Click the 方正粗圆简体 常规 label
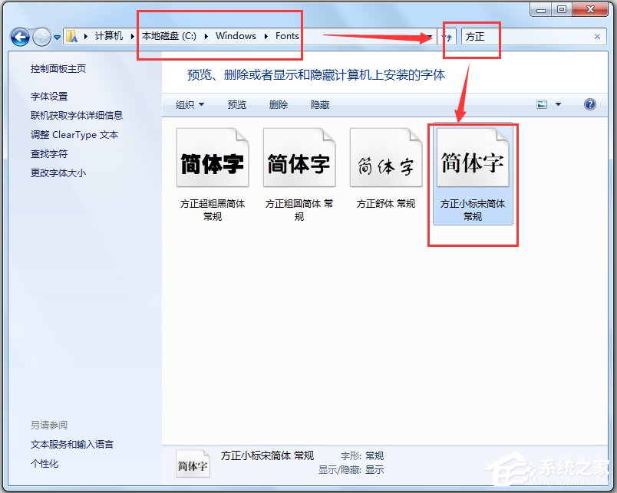617x493 pixels. click(299, 210)
